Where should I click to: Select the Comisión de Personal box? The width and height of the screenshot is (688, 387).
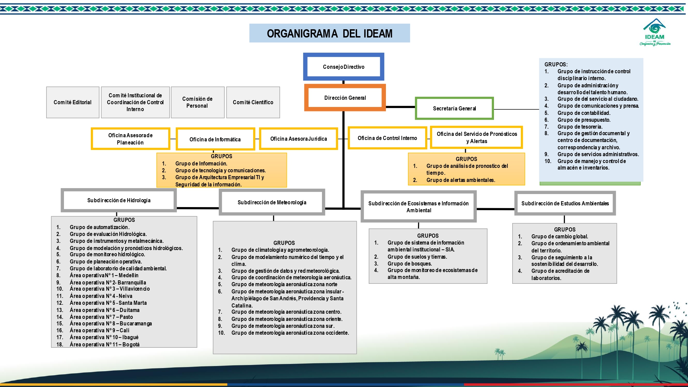point(197,102)
